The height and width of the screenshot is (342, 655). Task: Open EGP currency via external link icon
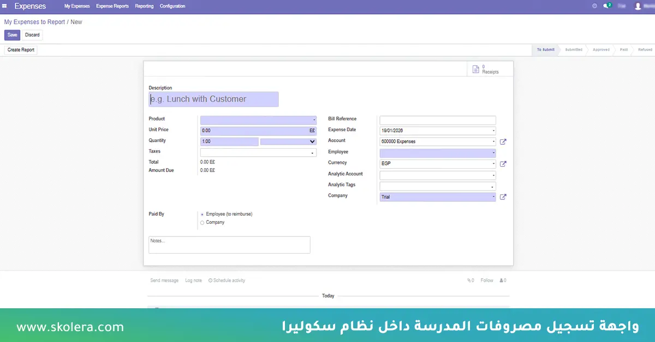click(503, 163)
